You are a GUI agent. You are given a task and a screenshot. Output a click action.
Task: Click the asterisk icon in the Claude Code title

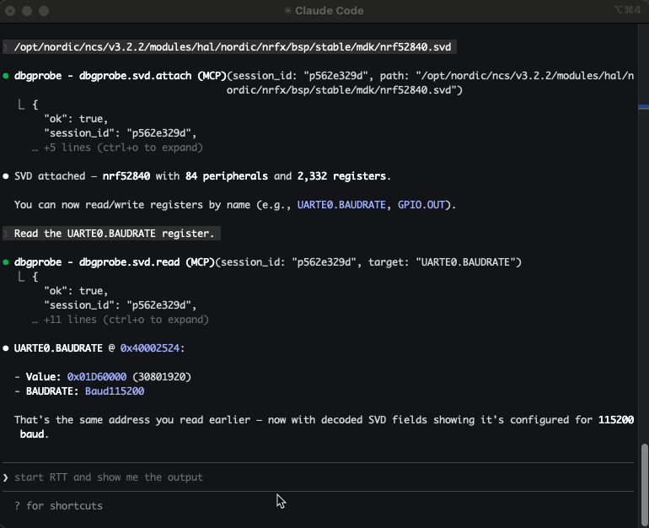[288, 11]
